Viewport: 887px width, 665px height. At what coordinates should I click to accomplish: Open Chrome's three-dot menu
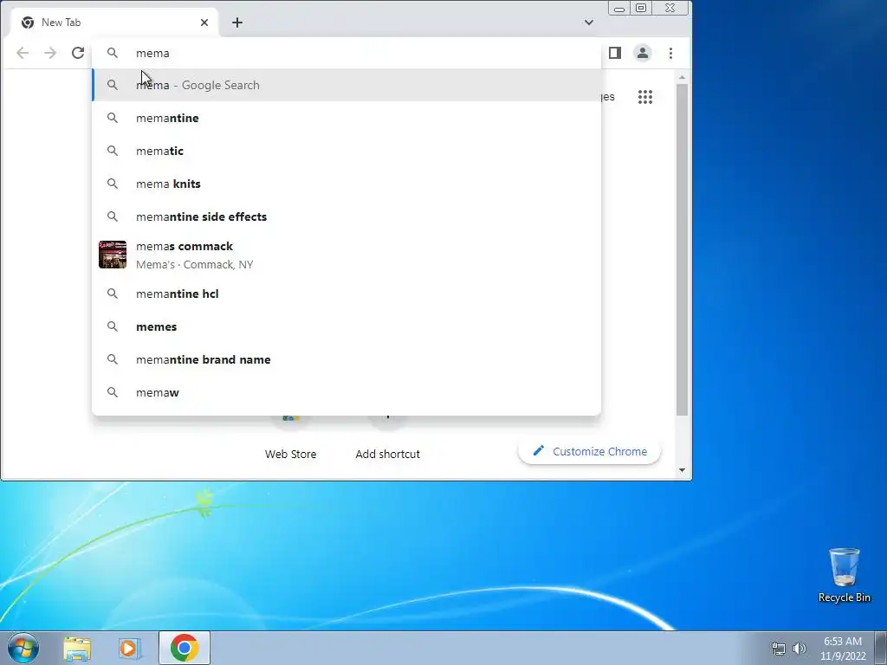(x=671, y=53)
